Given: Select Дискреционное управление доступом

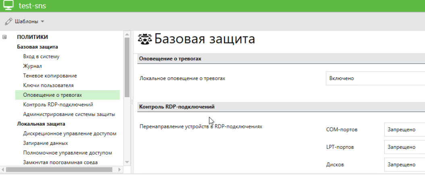Looking at the screenshot, I should [70, 134].
